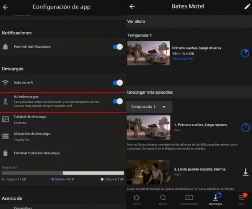Expand the Temporada 1 dropdown

click(x=149, y=107)
